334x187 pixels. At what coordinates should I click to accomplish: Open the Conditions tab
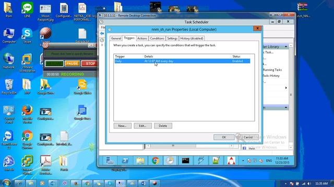(x=157, y=38)
